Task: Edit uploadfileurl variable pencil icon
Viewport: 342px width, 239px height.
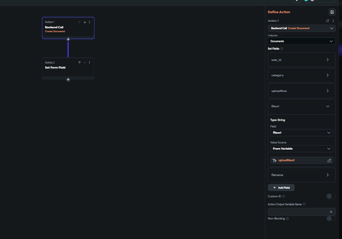Action: point(329,161)
